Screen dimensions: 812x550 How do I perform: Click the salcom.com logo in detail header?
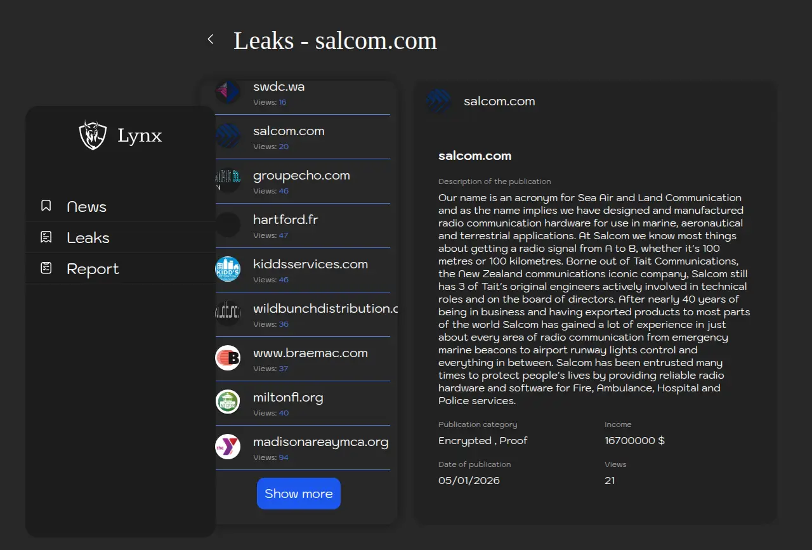pyautogui.click(x=439, y=101)
